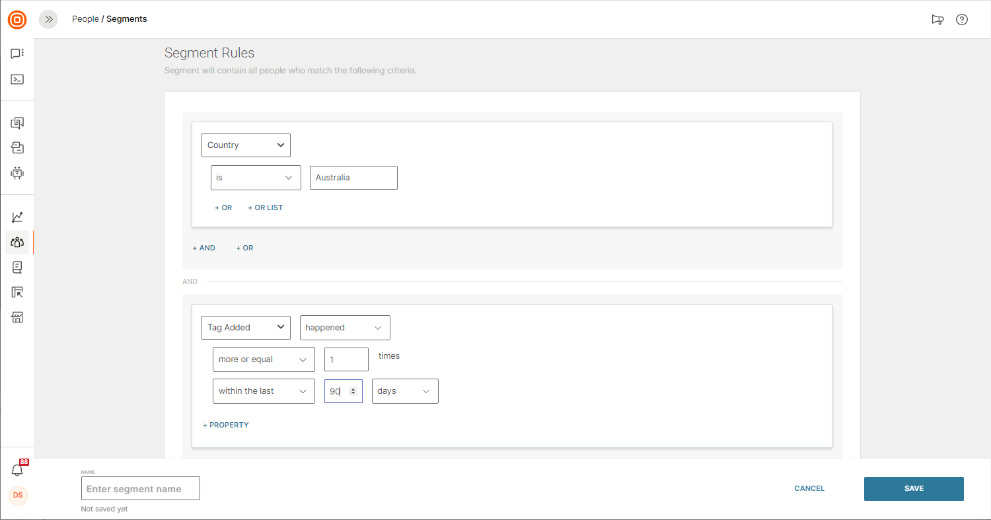991x520 pixels.
Task: Open the chat conversations sidebar icon
Action: [x=17, y=54]
